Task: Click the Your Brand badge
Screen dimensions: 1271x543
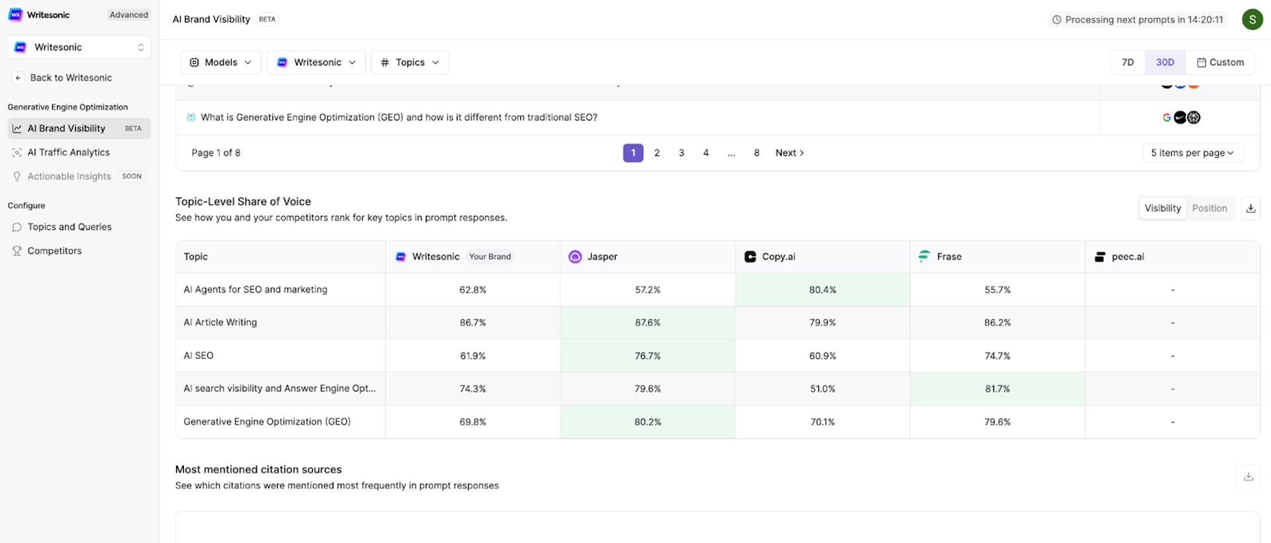Action: pyautogui.click(x=490, y=257)
